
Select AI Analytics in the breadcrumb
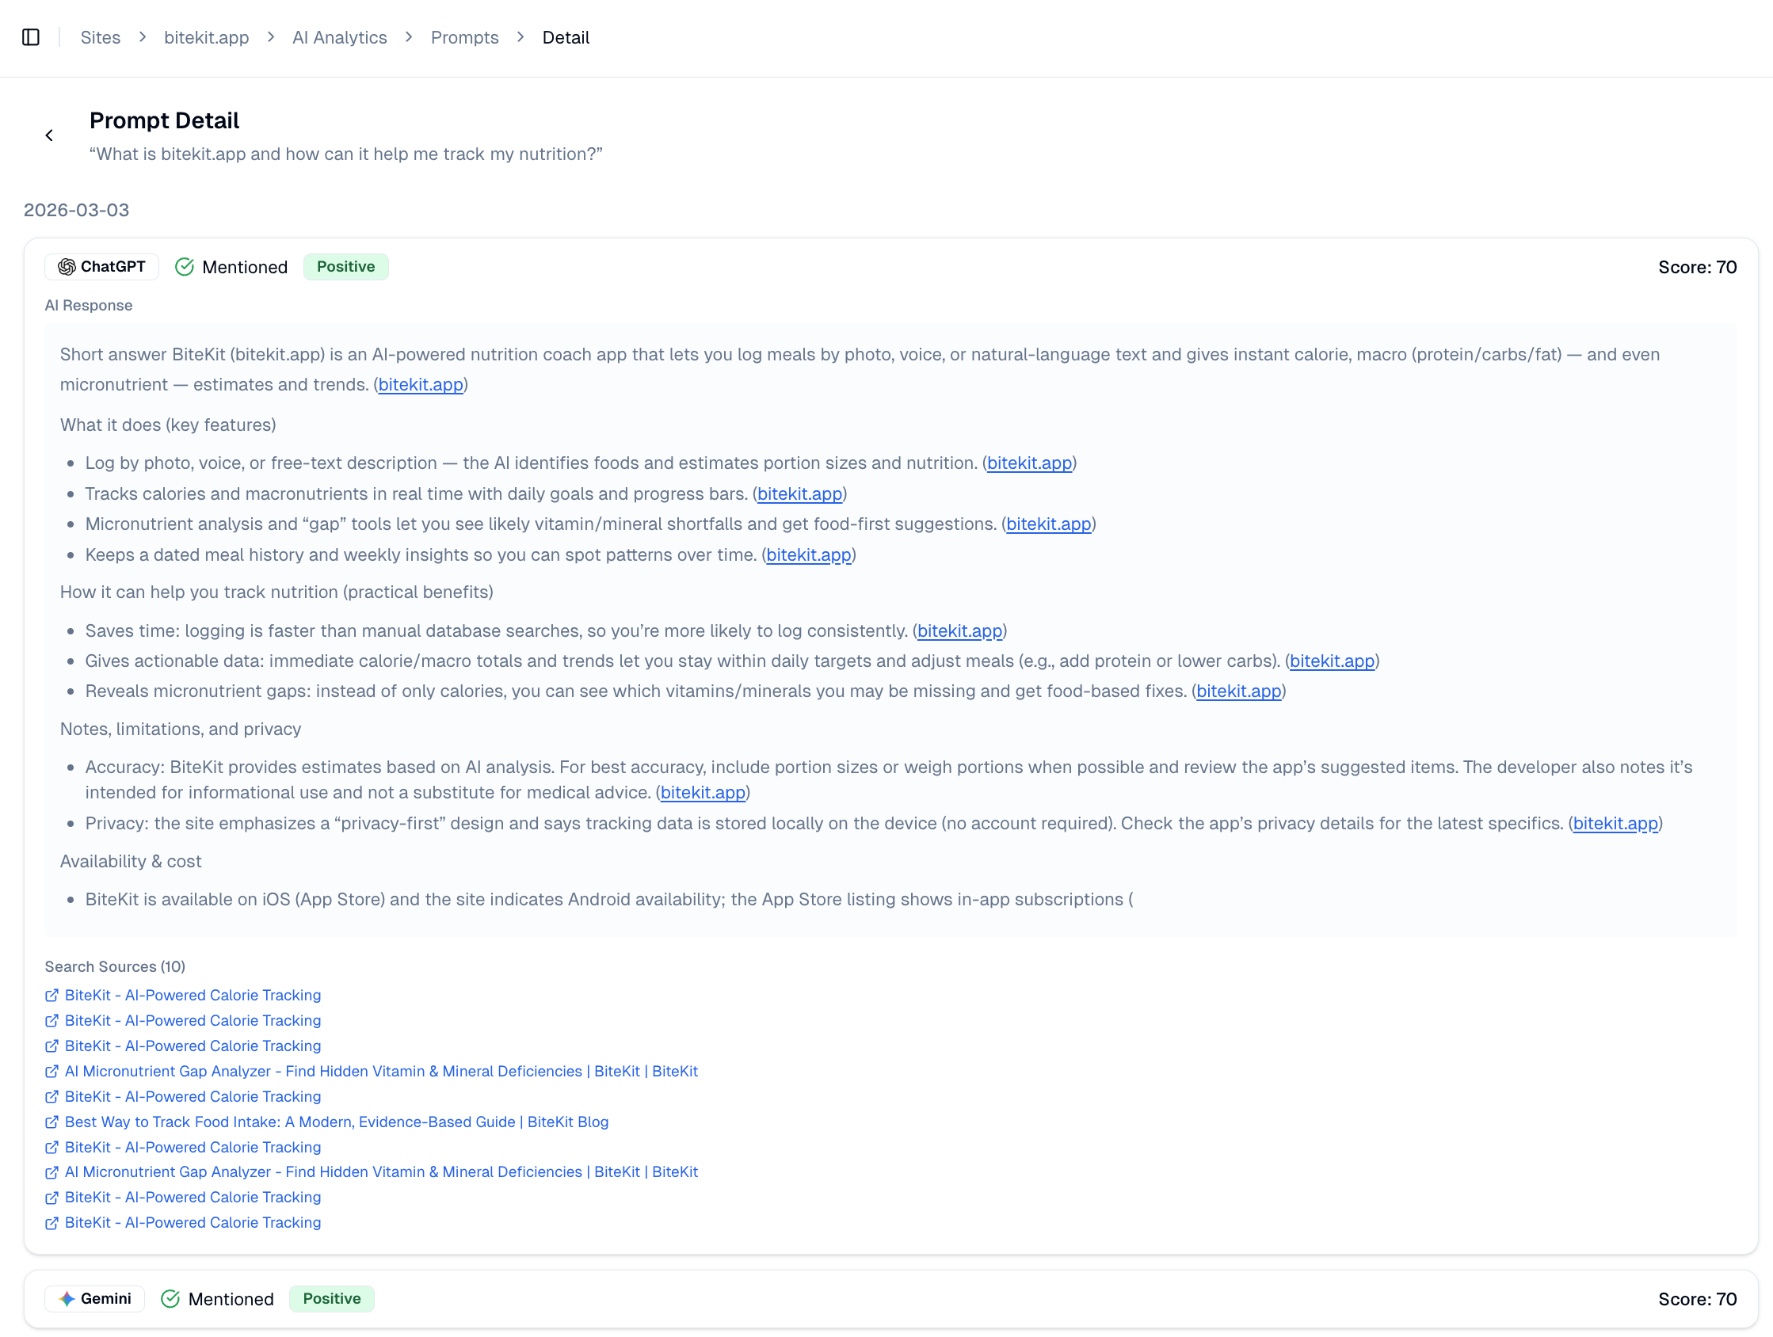click(339, 37)
